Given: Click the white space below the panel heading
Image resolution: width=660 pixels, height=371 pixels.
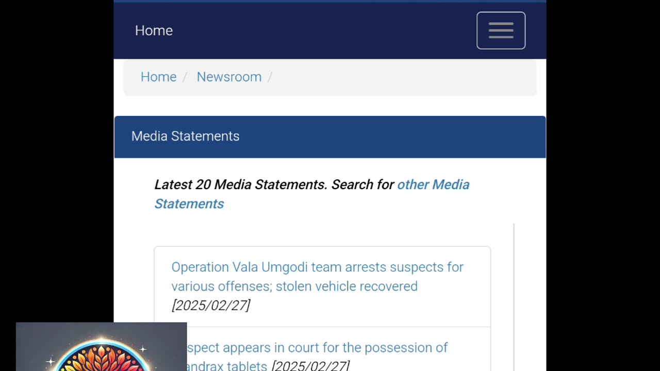Looking at the screenshot, I should 330,166.
